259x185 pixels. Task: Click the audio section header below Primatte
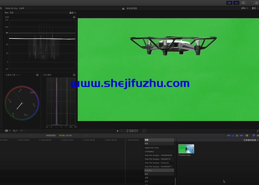(x=159, y=174)
